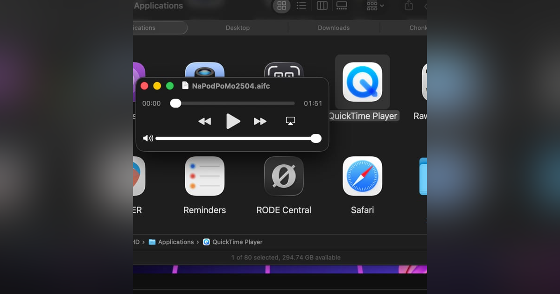Switch to the Downloads tab
Image resolution: width=560 pixels, height=294 pixels.
(x=334, y=28)
